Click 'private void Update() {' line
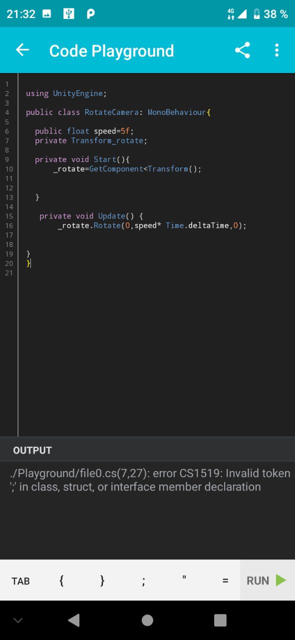The height and width of the screenshot is (640, 295). pyautogui.click(x=91, y=216)
